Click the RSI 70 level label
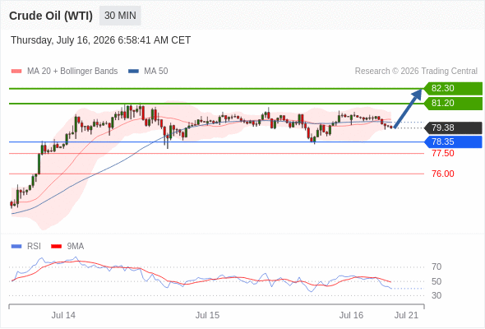The width and height of the screenshot is (485, 329). click(436, 266)
